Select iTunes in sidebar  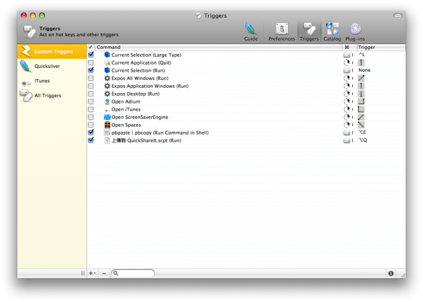click(x=52, y=80)
